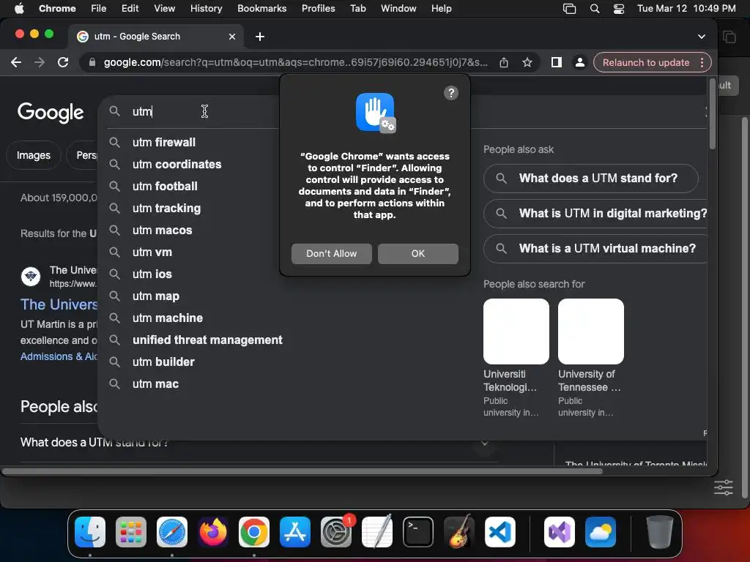Launch Safari from the dock

172,532
